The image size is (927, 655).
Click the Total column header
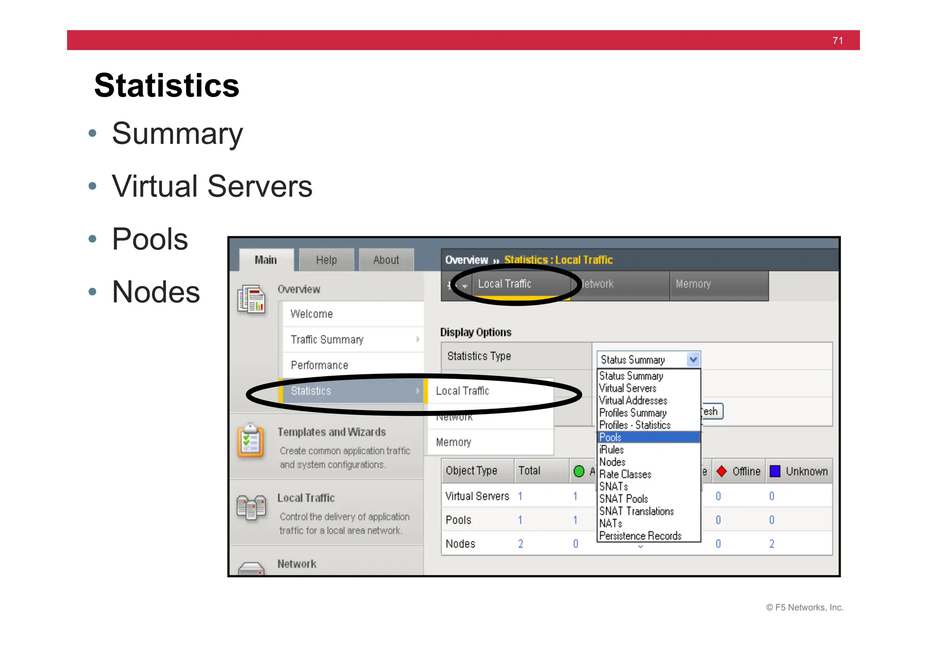tap(541, 471)
